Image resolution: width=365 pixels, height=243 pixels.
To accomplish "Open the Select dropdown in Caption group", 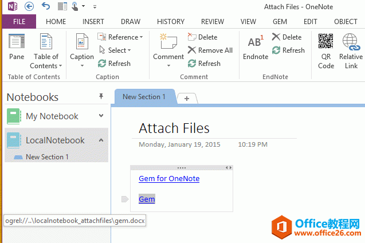I will pyautogui.click(x=115, y=50).
